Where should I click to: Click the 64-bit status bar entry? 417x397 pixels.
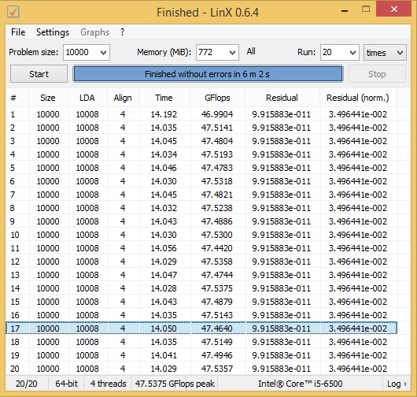click(x=66, y=384)
